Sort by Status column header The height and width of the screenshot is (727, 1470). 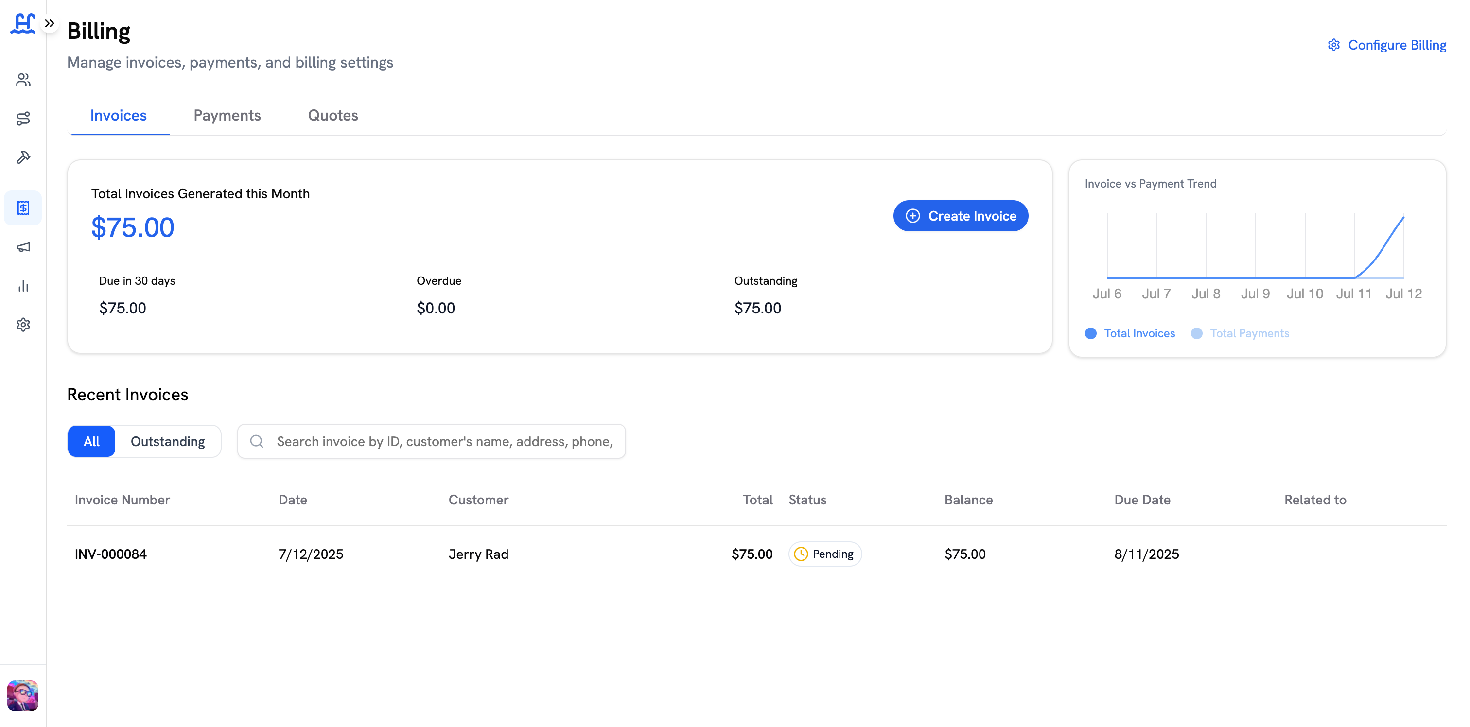tap(807, 500)
